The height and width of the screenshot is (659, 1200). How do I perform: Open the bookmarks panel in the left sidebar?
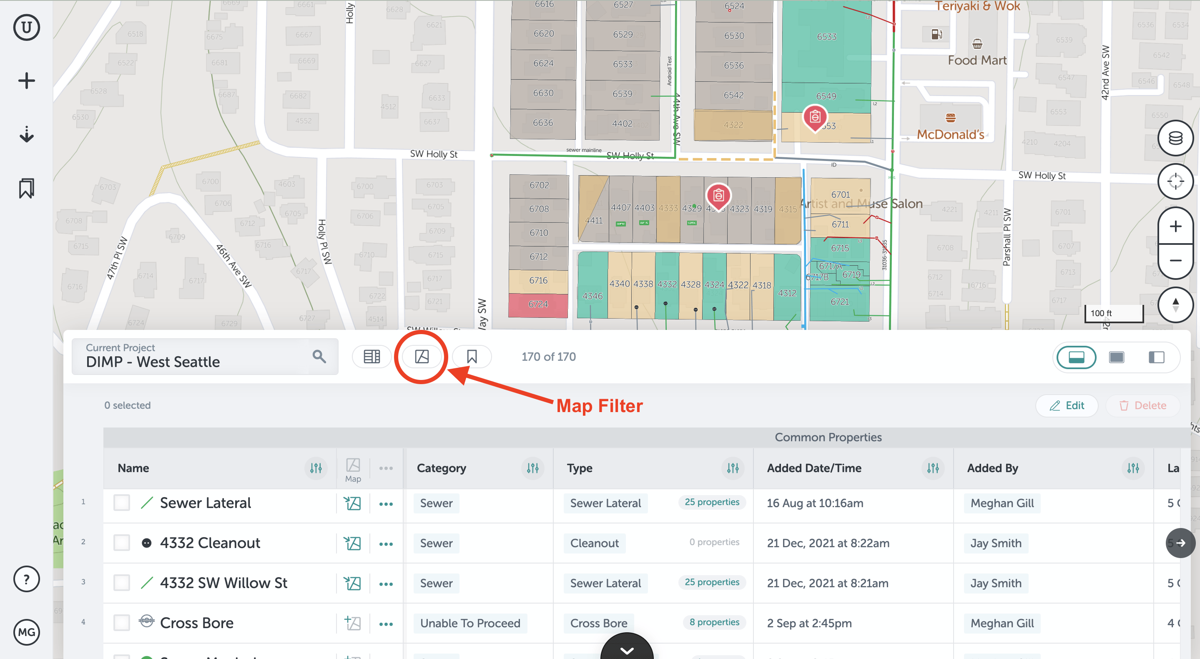(25, 188)
